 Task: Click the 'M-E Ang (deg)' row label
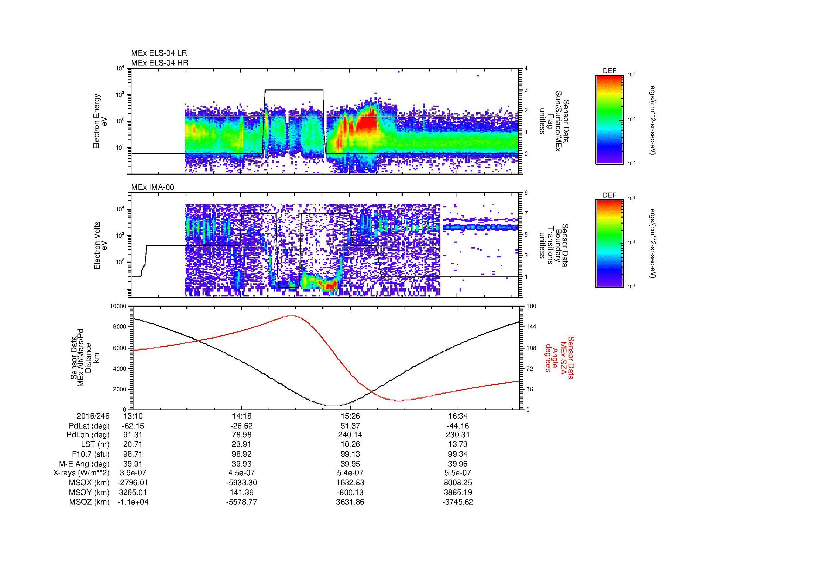(84, 464)
